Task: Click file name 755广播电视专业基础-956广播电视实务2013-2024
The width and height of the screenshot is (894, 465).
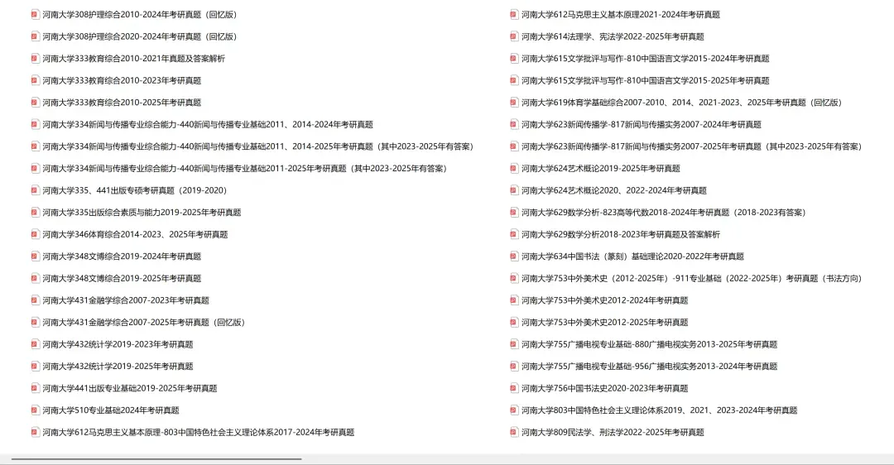Action: [650, 367]
